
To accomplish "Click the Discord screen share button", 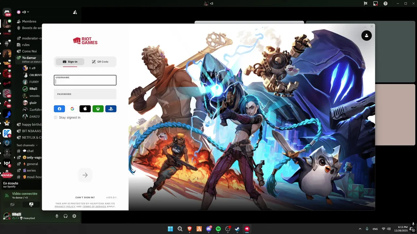I will [x=31, y=204].
